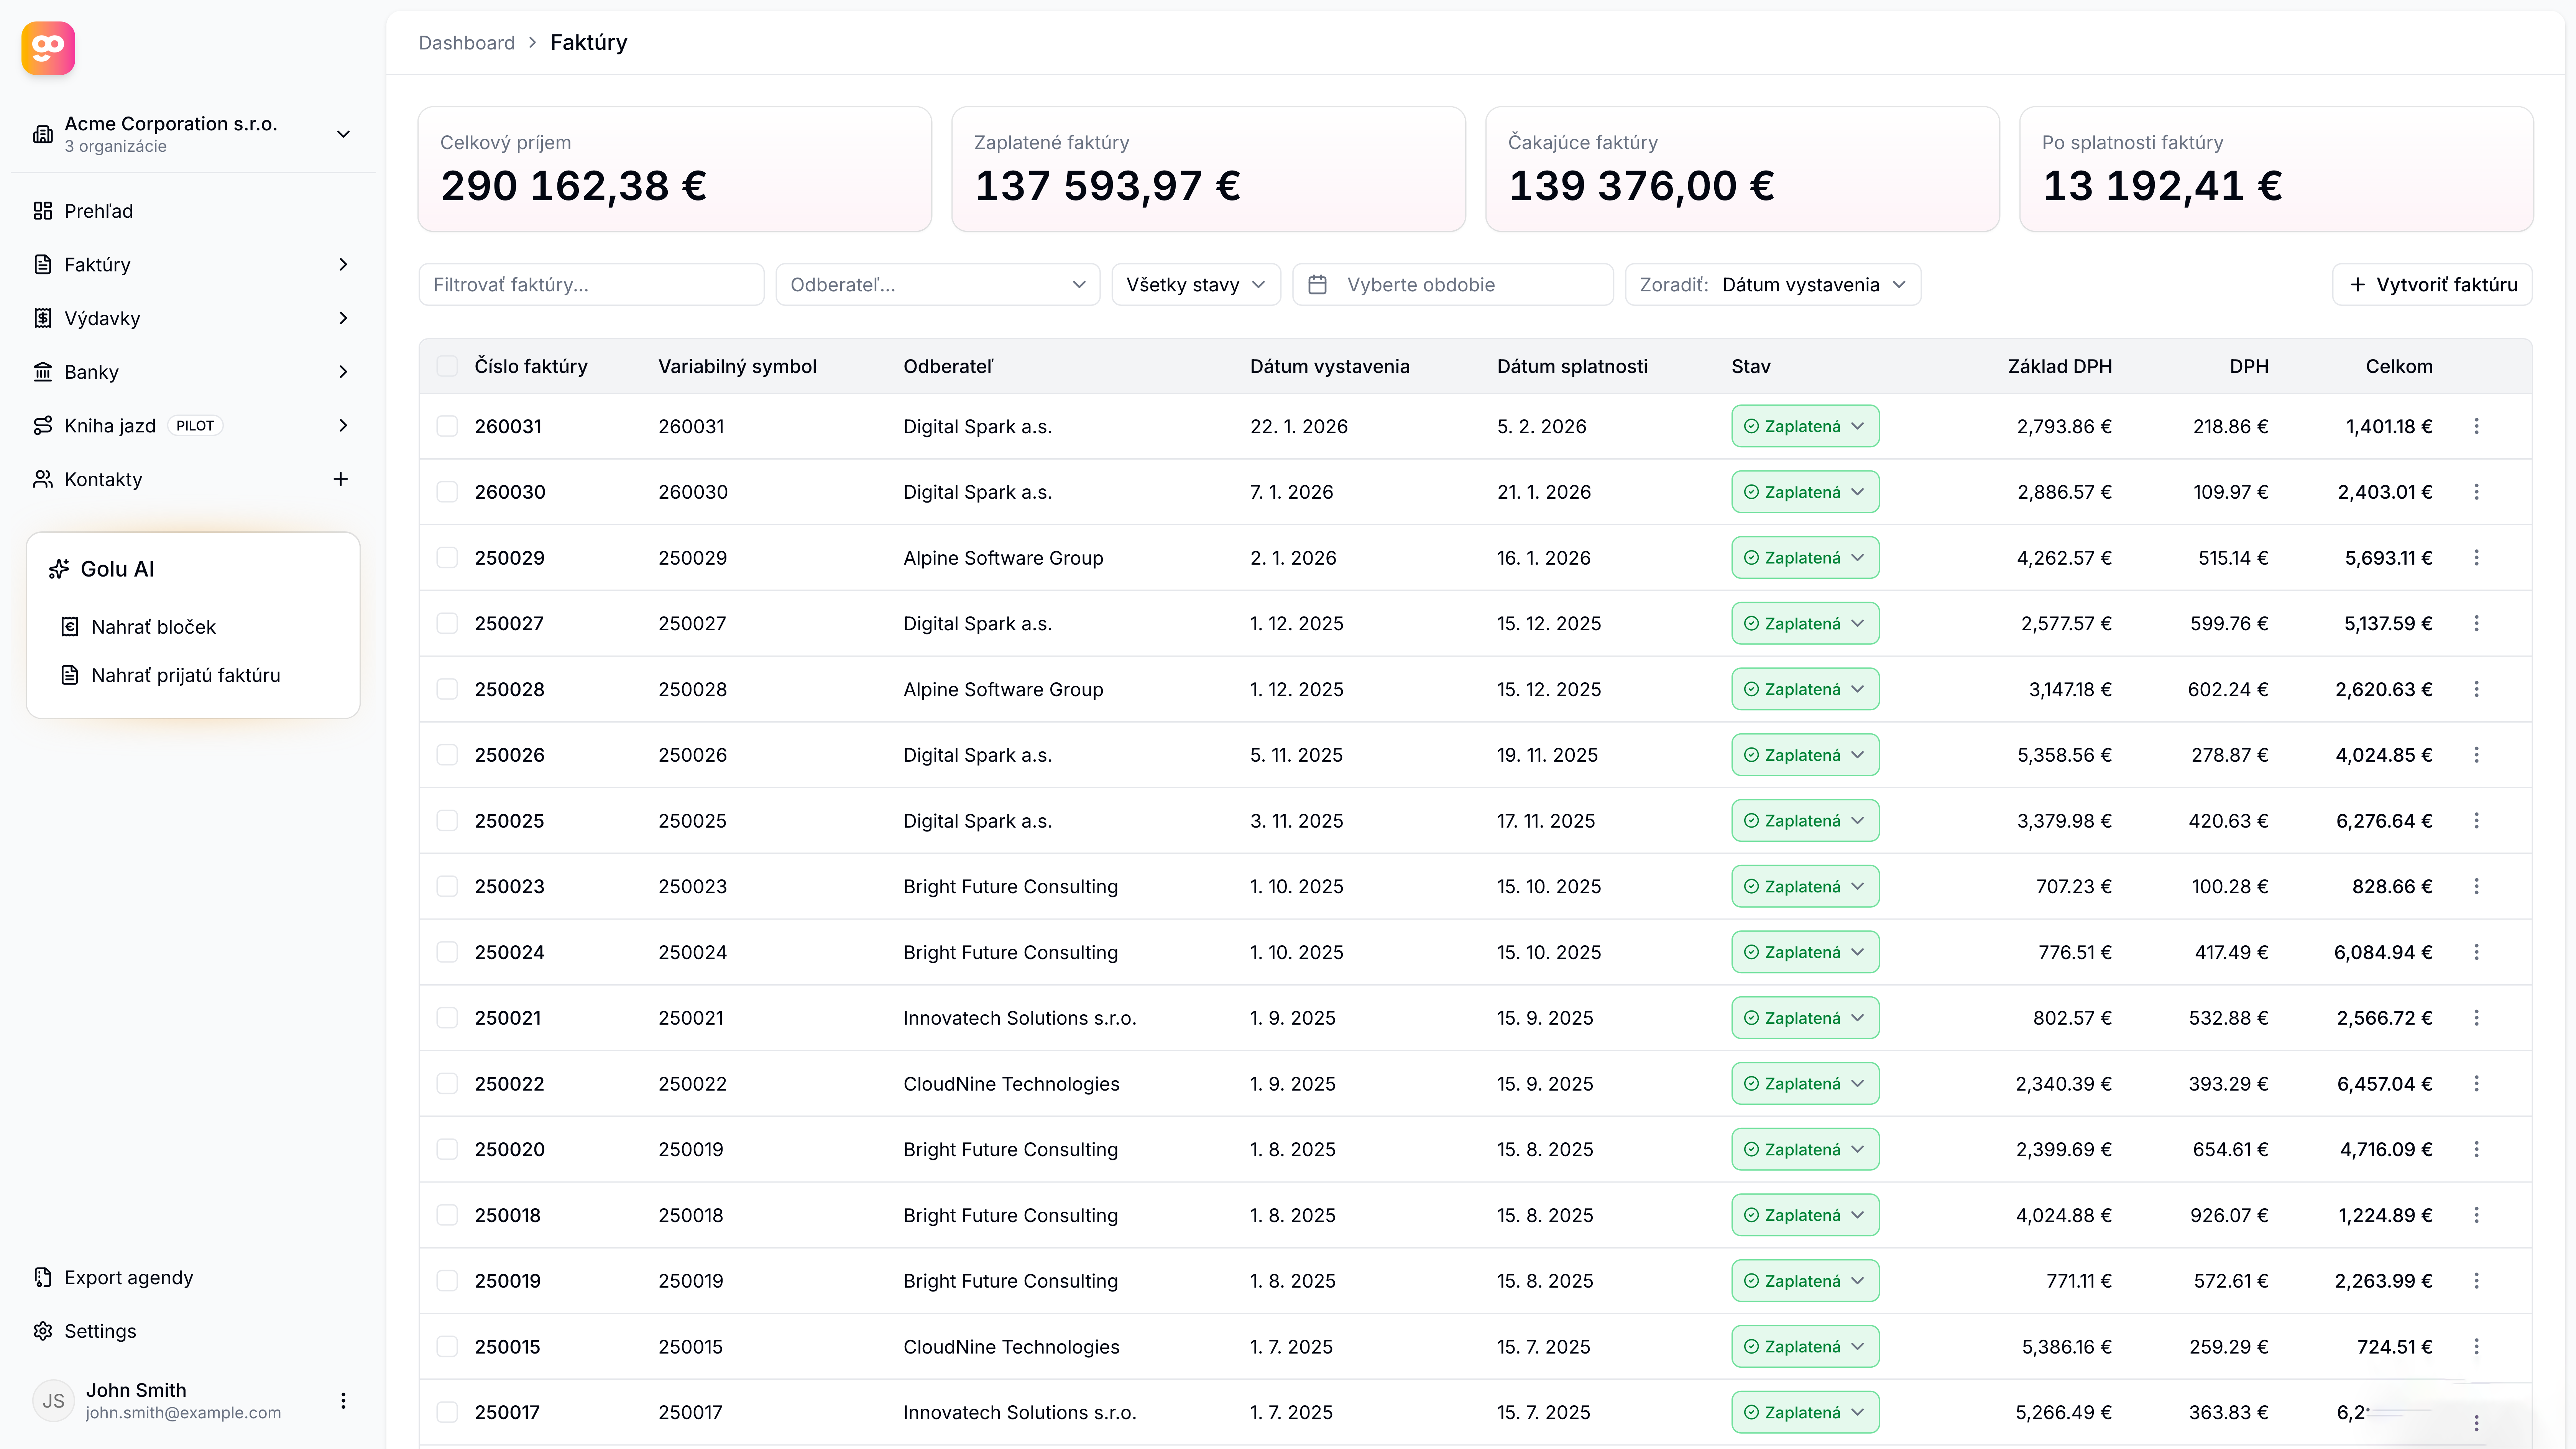Click the organization building icon
The height and width of the screenshot is (1449, 2576).
pyautogui.click(x=43, y=134)
